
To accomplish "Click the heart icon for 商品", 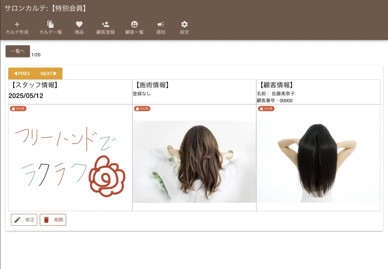I will click(x=79, y=24).
